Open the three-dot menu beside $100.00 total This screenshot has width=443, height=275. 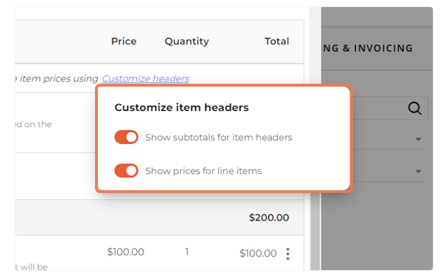(x=288, y=254)
